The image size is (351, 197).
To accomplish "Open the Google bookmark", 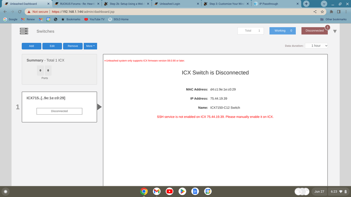I will (x=10, y=19).
